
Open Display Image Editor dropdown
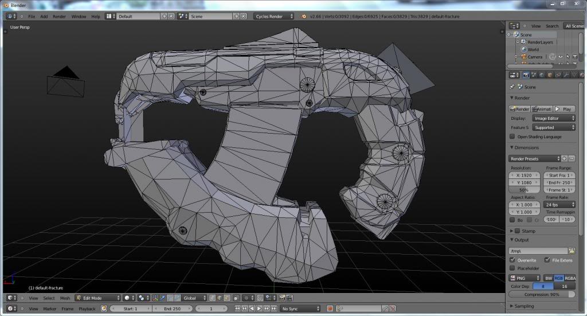click(554, 118)
